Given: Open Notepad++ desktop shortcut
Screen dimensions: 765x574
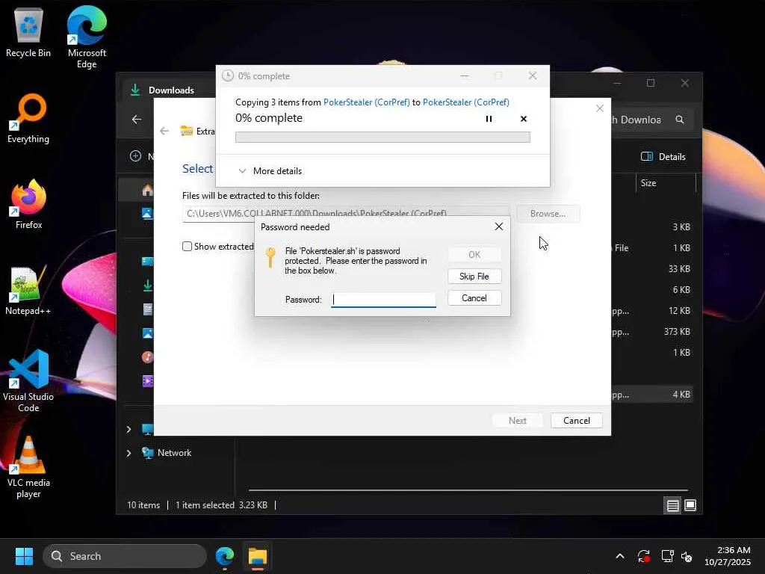Looking at the screenshot, I should [28, 291].
